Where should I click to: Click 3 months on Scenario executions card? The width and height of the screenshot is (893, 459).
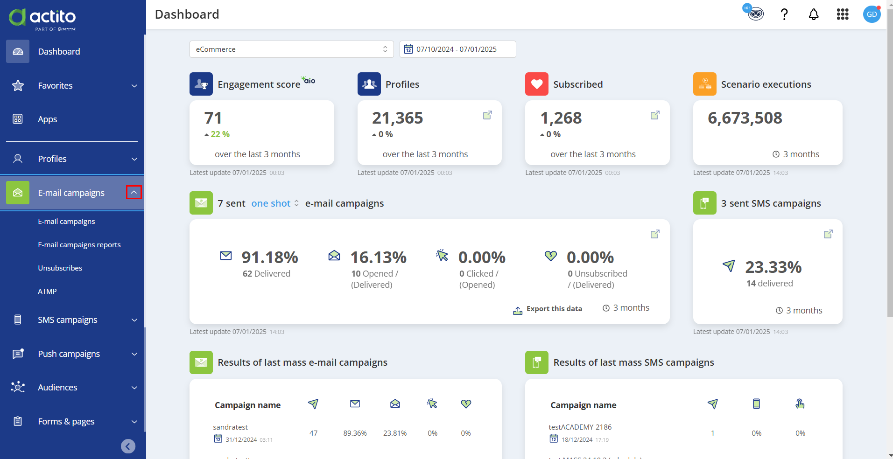click(x=796, y=154)
